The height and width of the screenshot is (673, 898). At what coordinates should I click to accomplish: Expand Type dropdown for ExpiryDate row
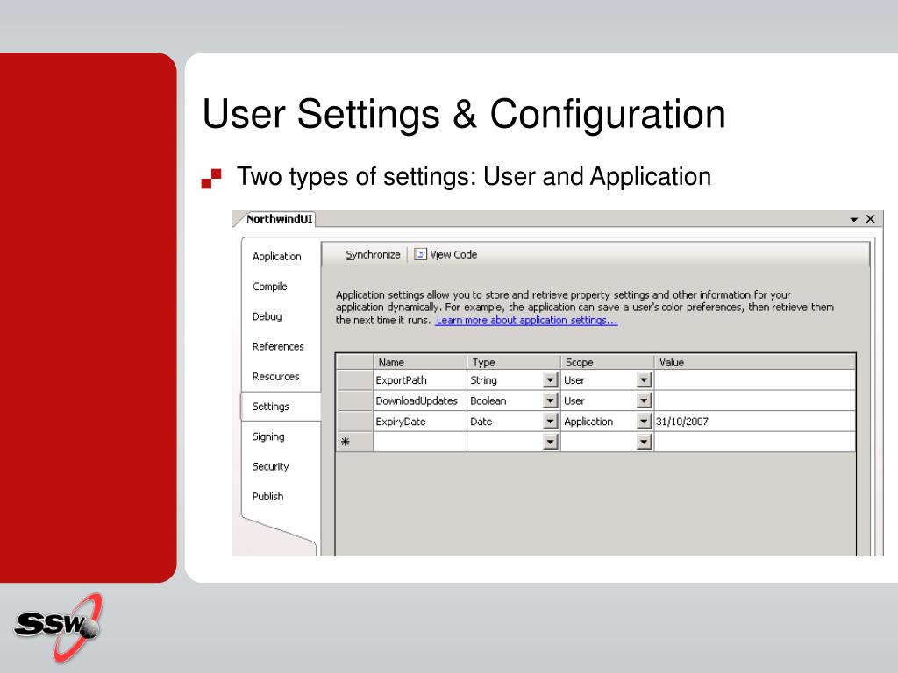click(x=551, y=422)
